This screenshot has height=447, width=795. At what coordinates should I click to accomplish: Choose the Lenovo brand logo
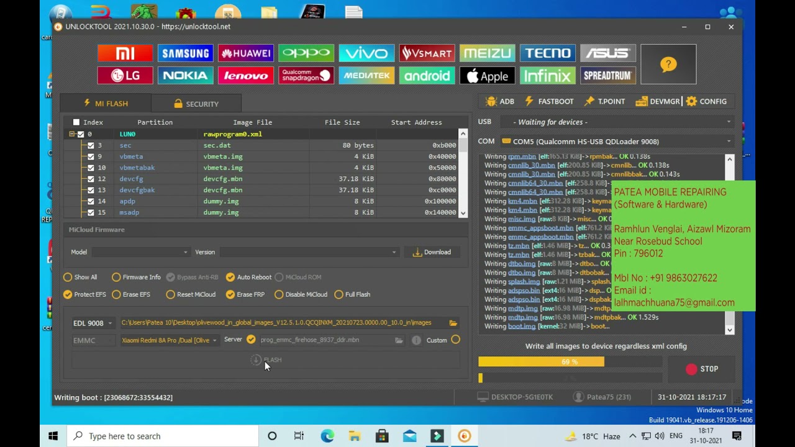(245, 76)
